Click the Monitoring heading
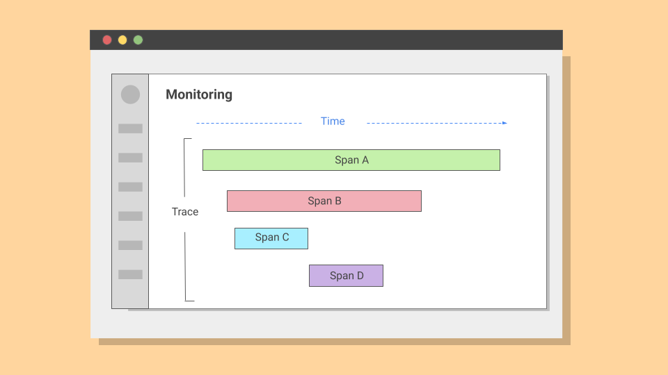Viewport: 668px width, 375px height. [199, 94]
